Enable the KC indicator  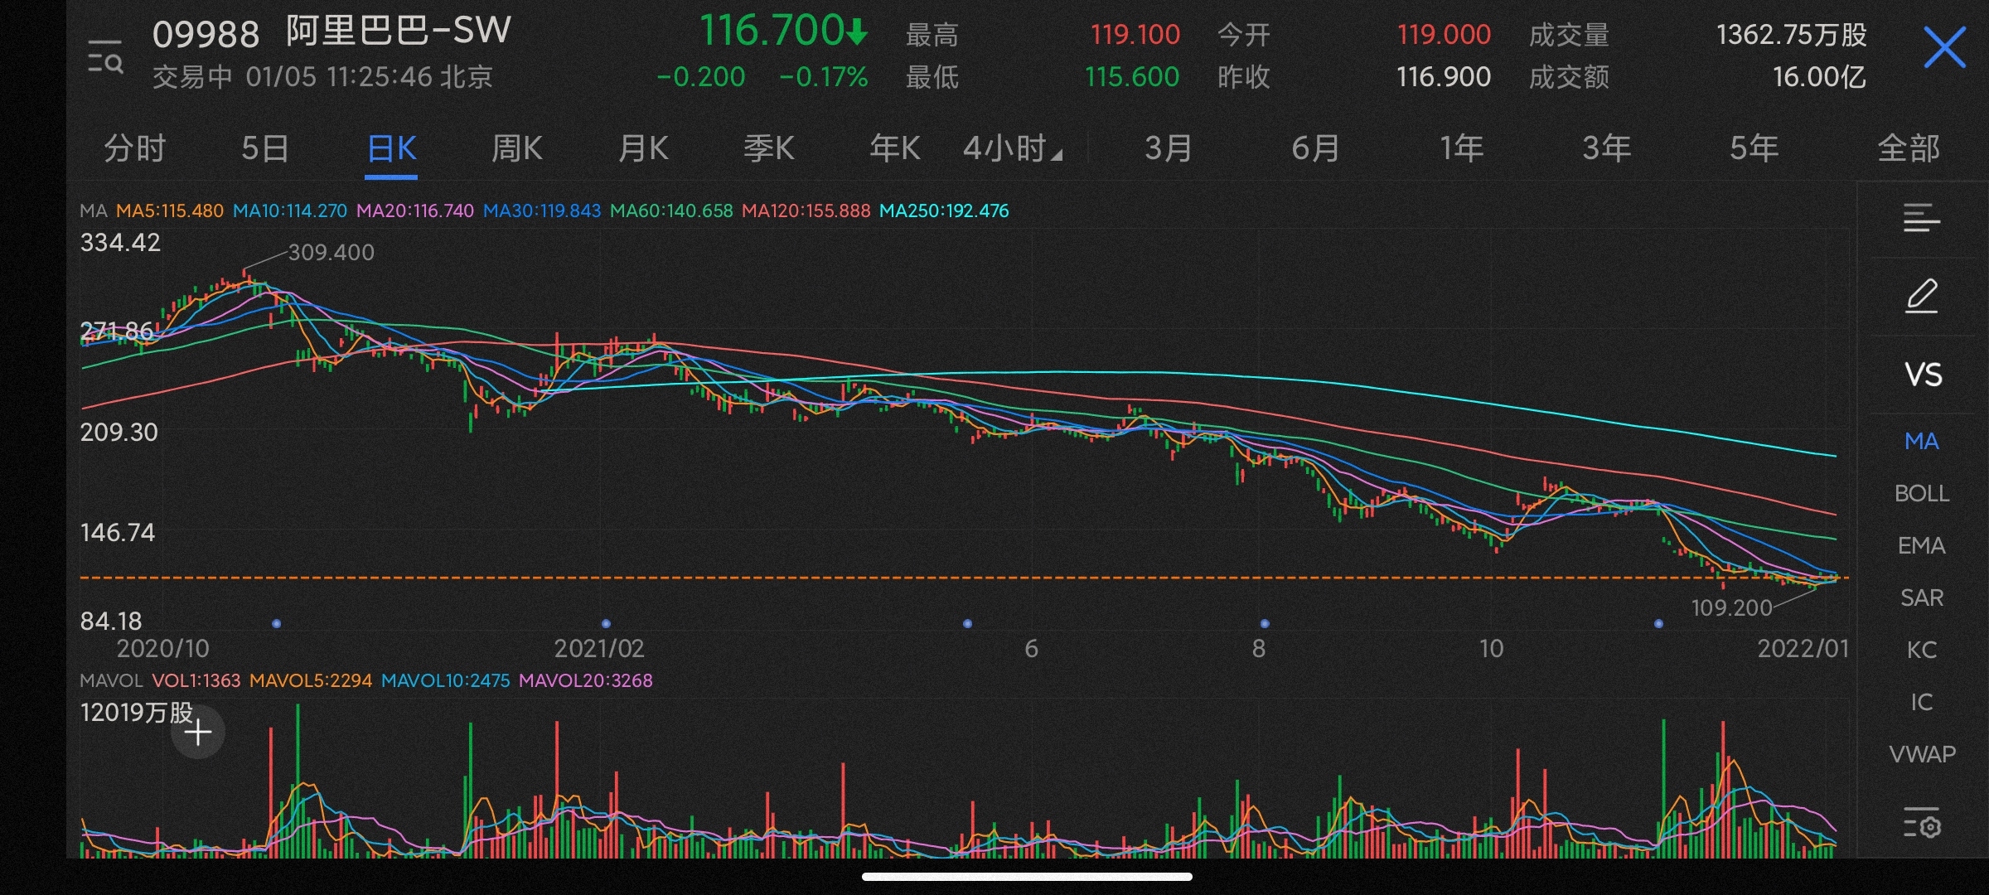pos(1921,650)
